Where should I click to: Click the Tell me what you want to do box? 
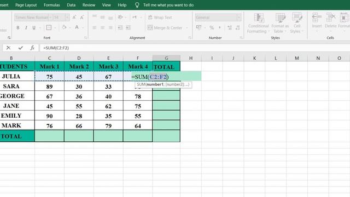(164, 5)
